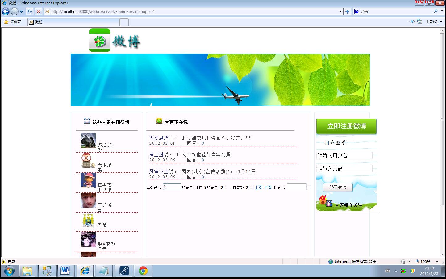Viewport: 446px width, 279px height.
Task: Open reply count on 黄玉魁 post
Action: pyautogui.click(x=203, y=160)
